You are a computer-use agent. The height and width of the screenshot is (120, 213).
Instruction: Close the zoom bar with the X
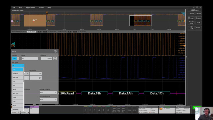184,32
